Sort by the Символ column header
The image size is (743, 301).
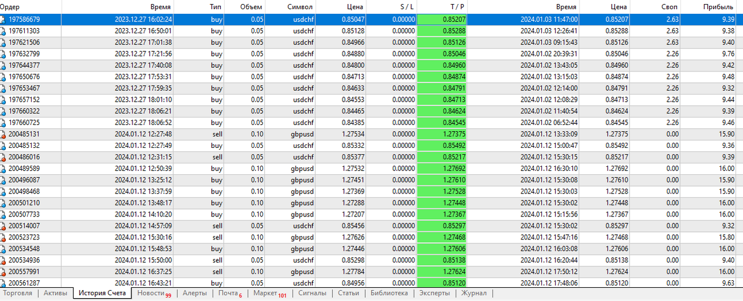click(301, 7)
